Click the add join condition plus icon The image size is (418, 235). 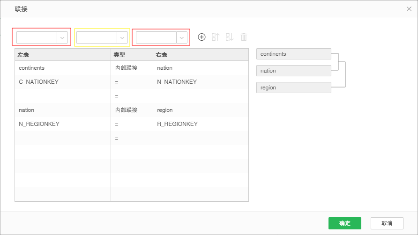click(202, 37)
